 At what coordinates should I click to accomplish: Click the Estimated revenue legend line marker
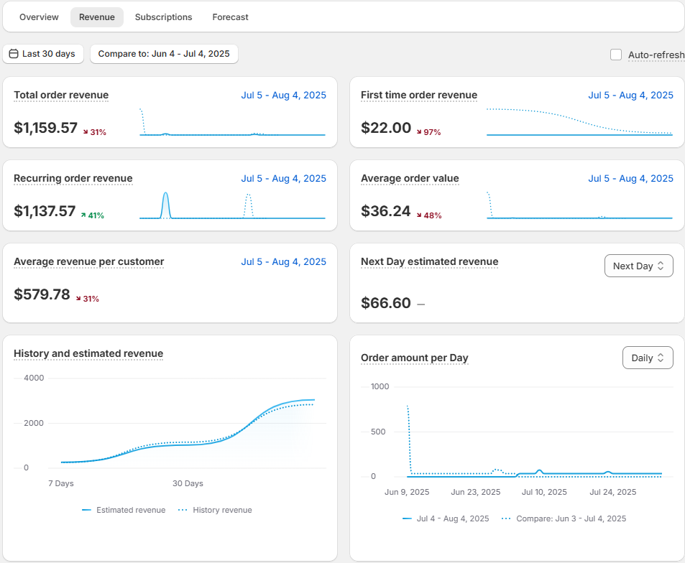pyautogui.click(x=86, y=510)
